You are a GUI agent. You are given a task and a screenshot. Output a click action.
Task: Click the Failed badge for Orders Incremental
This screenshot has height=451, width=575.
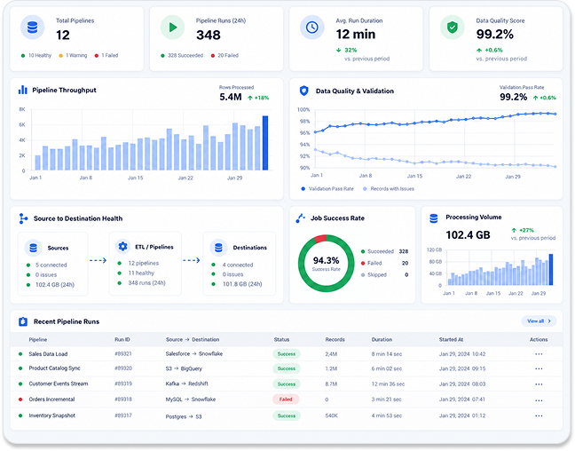286,400
